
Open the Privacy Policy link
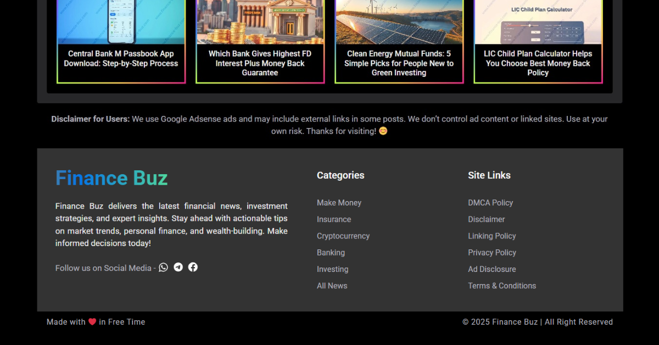pos(492,253)
